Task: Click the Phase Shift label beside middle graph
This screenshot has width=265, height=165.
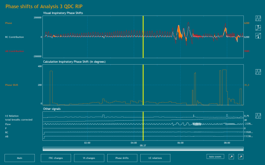Action: (12, 85)
